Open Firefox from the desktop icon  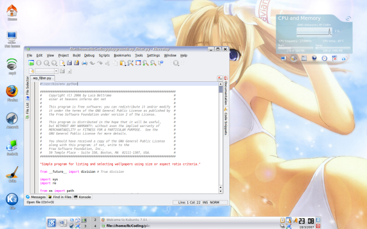pos(10,92)
